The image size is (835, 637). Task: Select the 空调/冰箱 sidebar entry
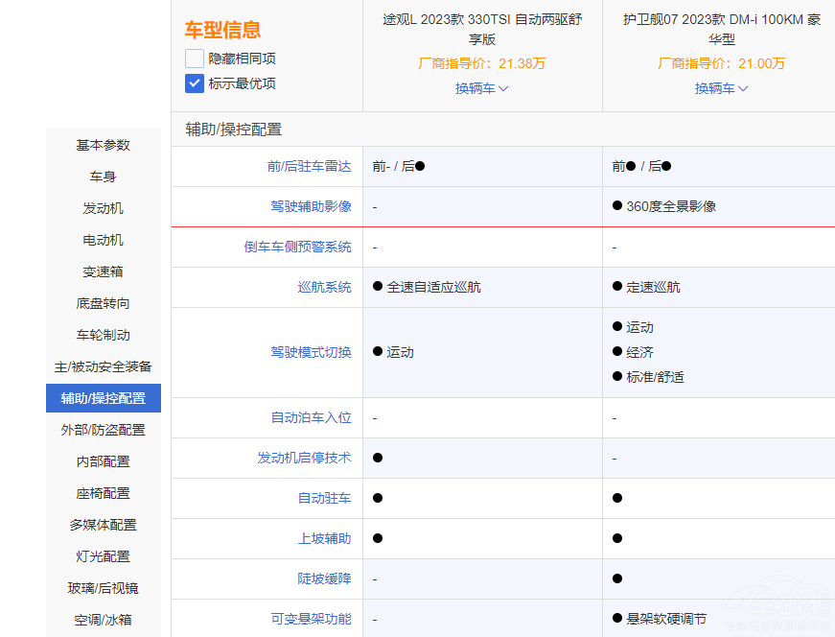[x=103, y=620]
